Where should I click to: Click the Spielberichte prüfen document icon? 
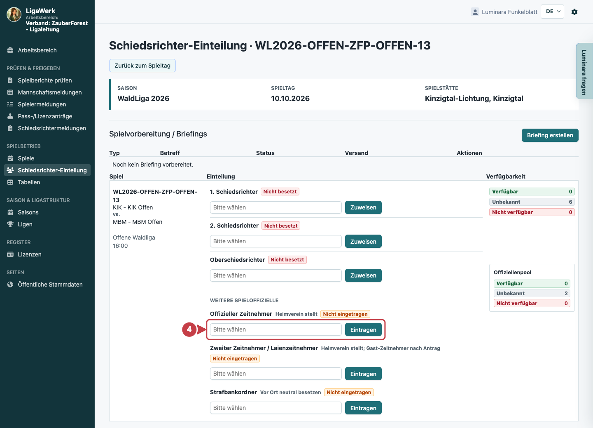pyautogui.click(x=10, y=80)
